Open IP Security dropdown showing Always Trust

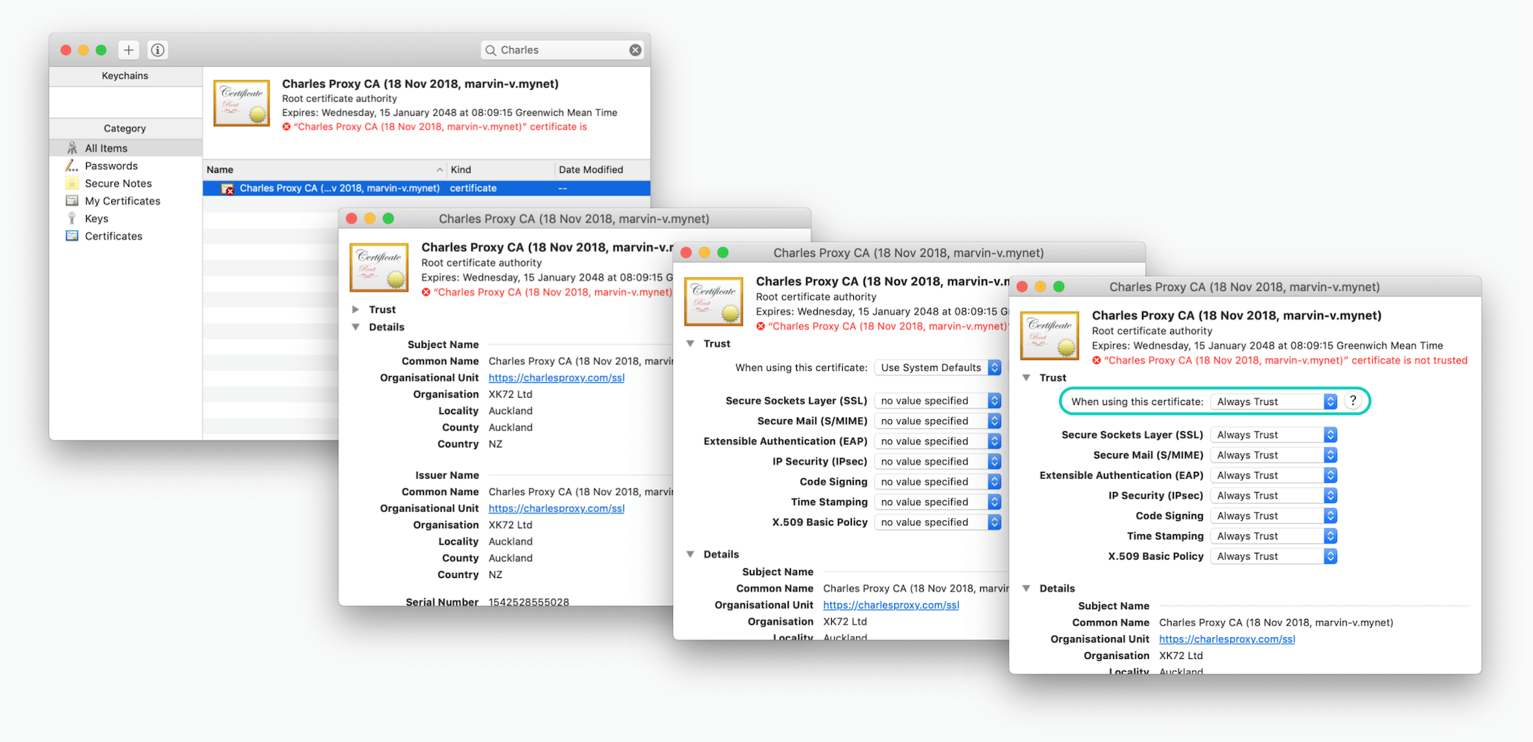coord(1273,496)
